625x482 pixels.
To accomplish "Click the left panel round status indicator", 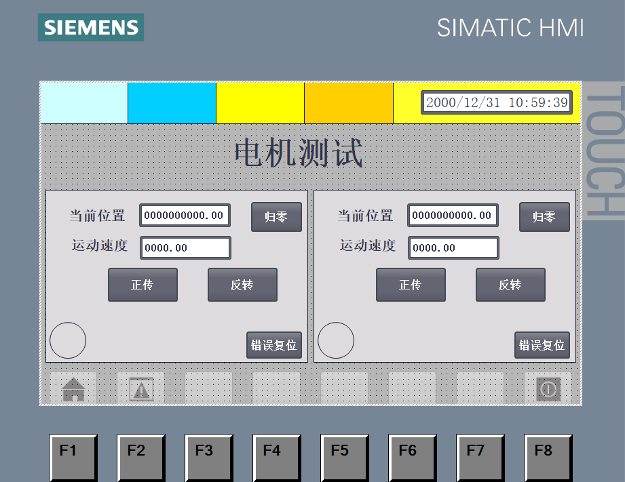I will (x=68, y=340).
